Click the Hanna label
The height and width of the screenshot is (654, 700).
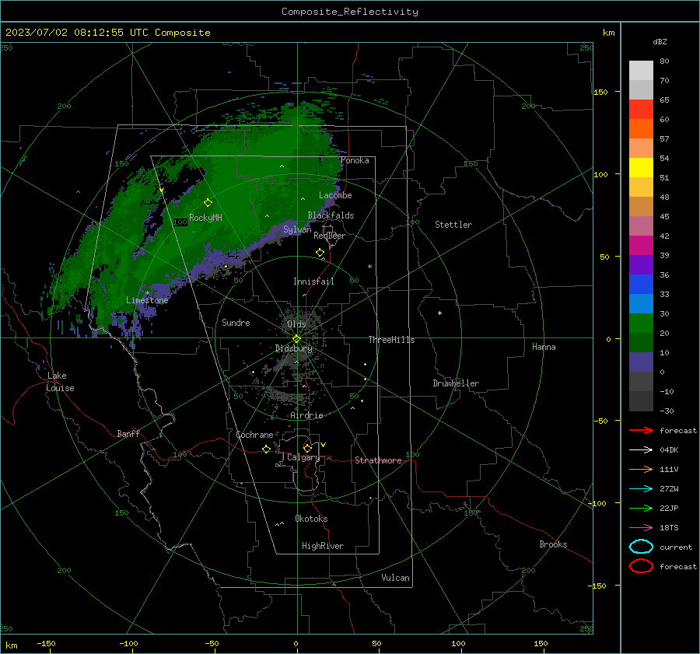click(544, 347)
